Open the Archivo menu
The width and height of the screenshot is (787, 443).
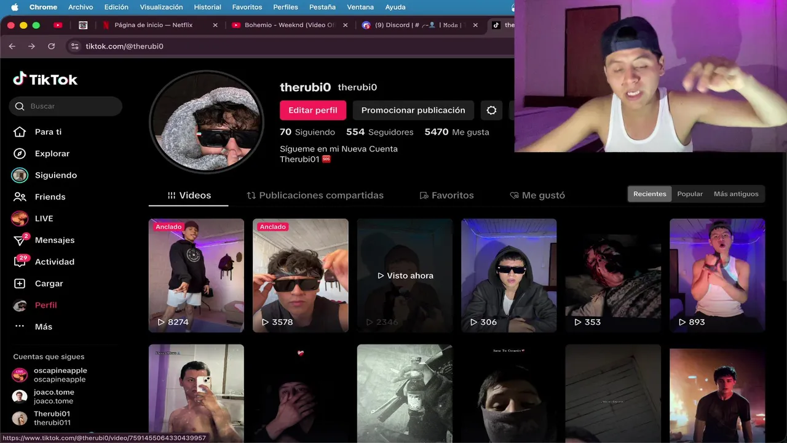[81, 7]
